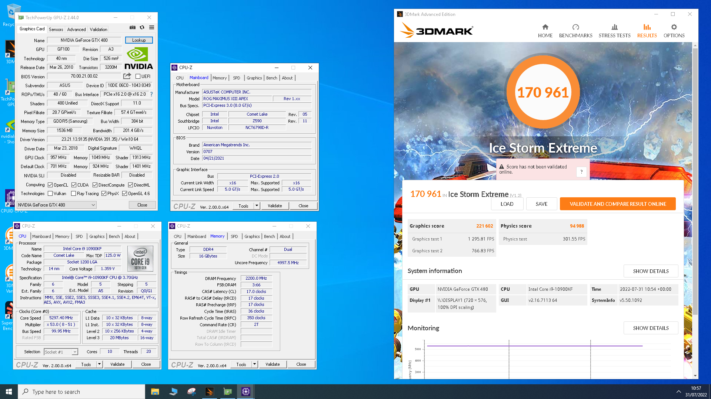The image size is (711, 399).
Task: Toggle the OpenCL checkbox
Action: (50, 185)
